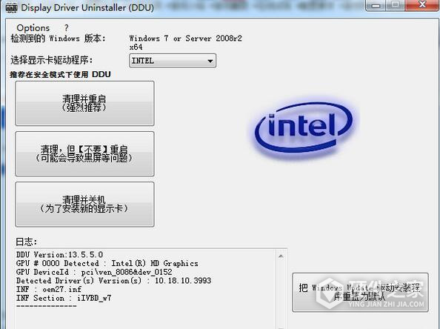The image size is (440, 329).
Task: Open the ? help menu
Action: pos(66,28)
